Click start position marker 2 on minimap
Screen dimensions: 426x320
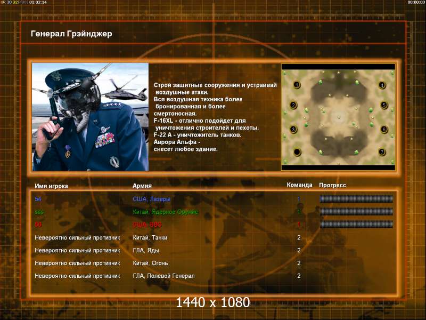pyautogui.click(x=293, y=105)
